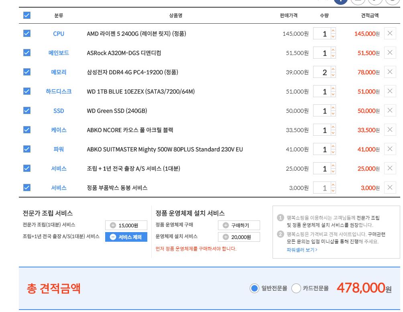Uncheck the CPU row checkbox
The height and width of the screenshot is (312, 403).
(x=27, y=33)
